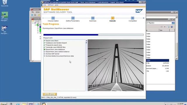Select 'Prepare to export Java' phase entry

pos(54,45)
